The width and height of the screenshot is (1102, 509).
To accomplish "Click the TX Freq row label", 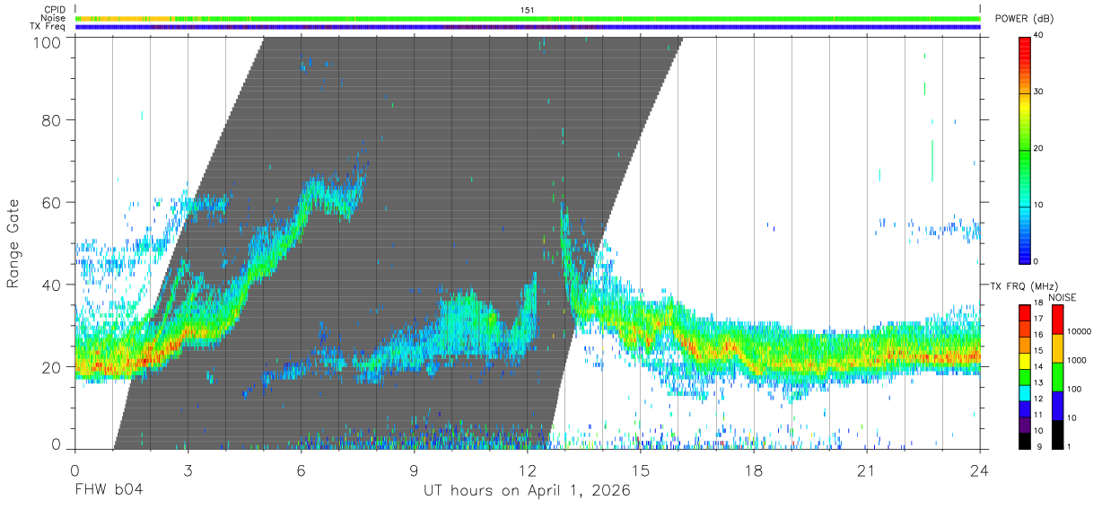I will (49, 27).
